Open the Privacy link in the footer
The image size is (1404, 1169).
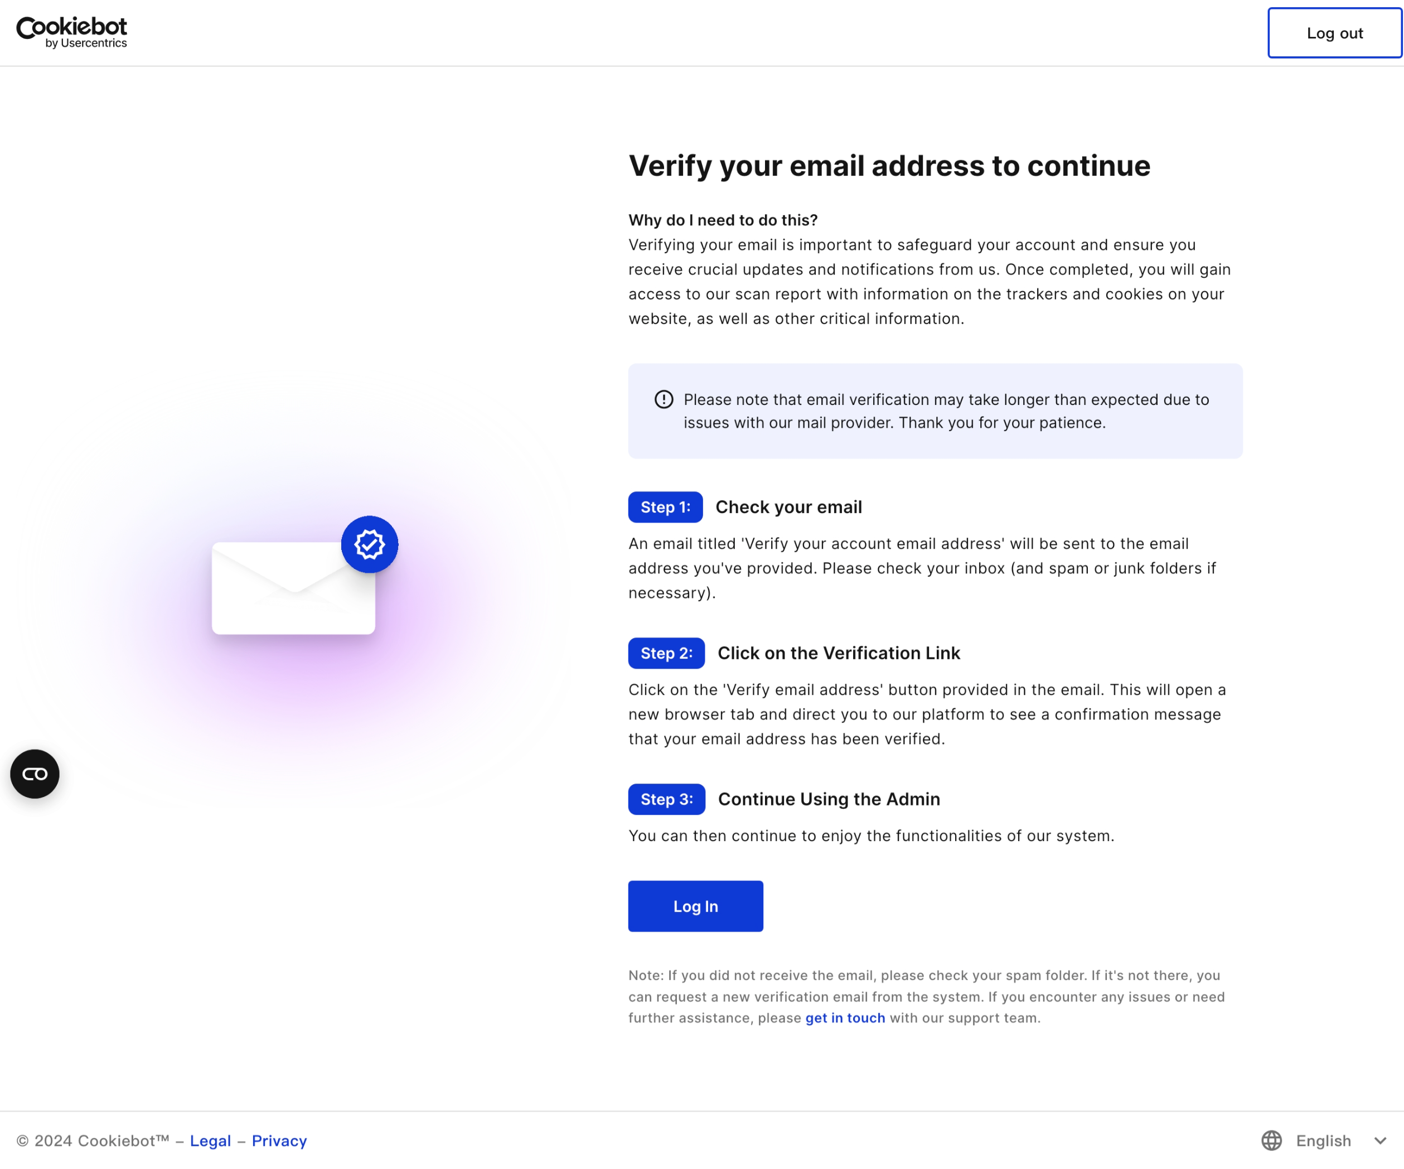tap(279, 1140)
